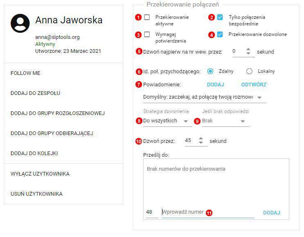Uncheck Tylko połączenia bezpośrednie checkbox

[220, 17]
